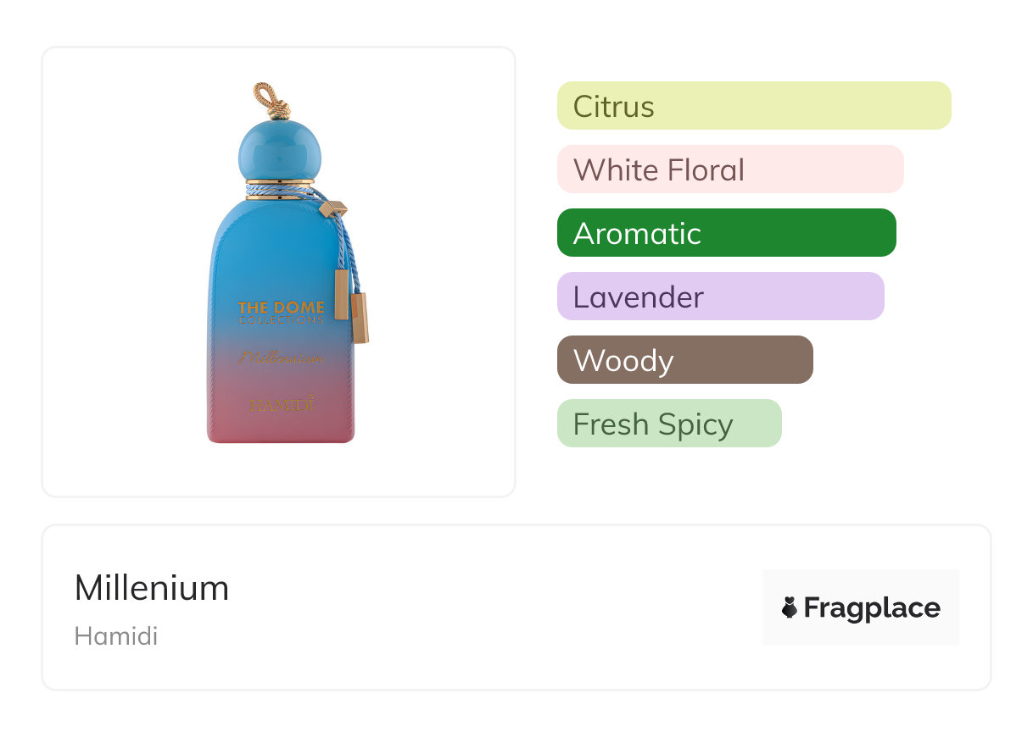Click the Millenium fragrance title
Image resolution: width=1033 pixels, height=732 pixels.
pyautogui.click(x=152, y=588)
